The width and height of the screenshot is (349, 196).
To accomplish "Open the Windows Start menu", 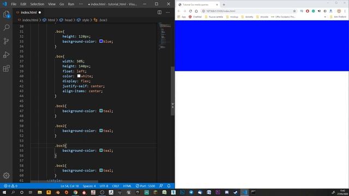I will point(4,192).
